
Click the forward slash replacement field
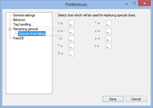[72, 31]
